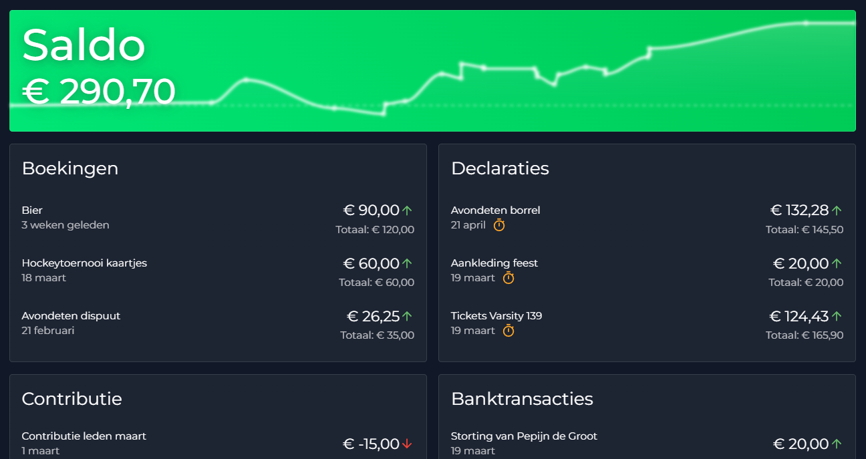866x459 pixels.
Task: Open the Contributie section heading
Action: [72, 399]
